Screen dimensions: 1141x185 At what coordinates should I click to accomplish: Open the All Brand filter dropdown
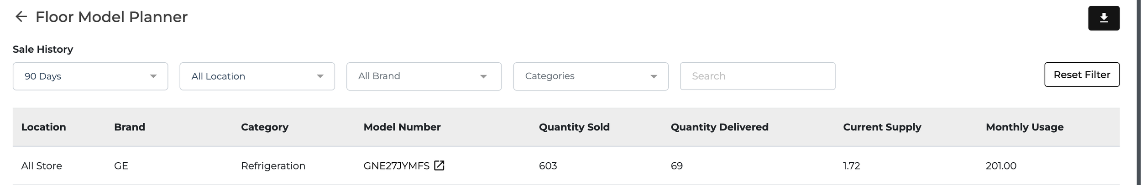(424, 76)
